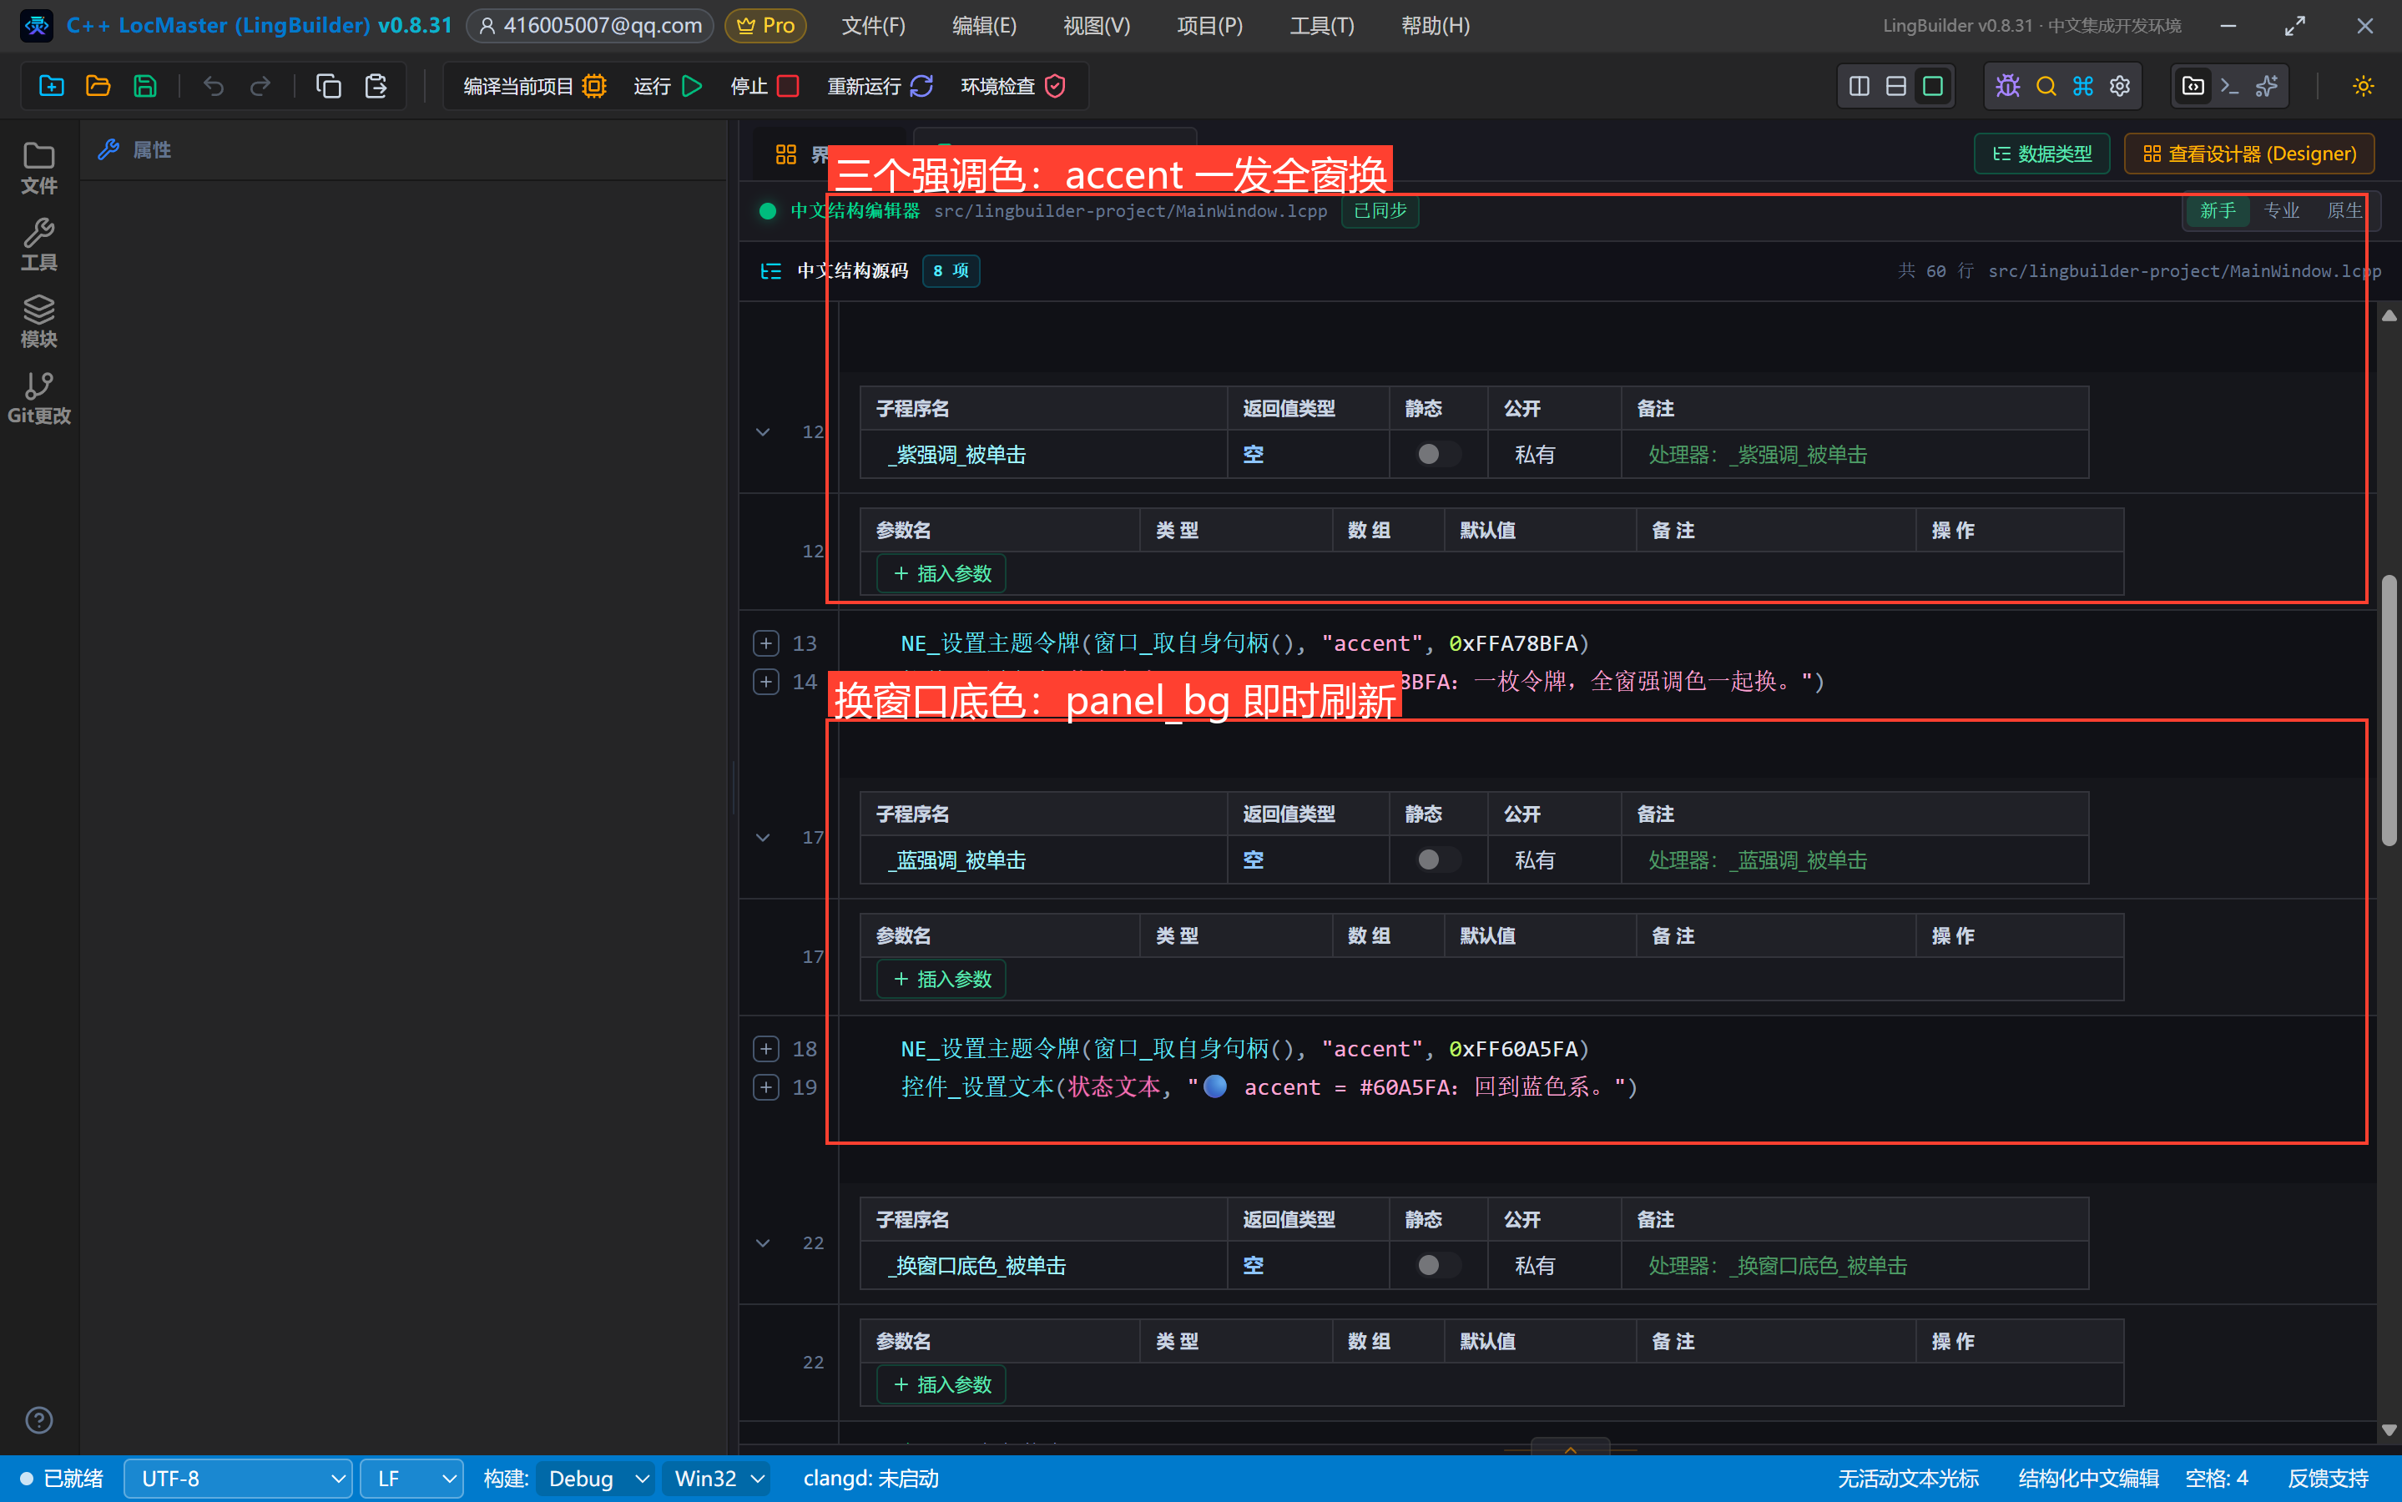Open the 模块 sidebar panel
2402x1502 pixels.
[x=38, y=322]
